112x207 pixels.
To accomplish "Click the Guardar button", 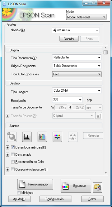I will coord(69,39).
